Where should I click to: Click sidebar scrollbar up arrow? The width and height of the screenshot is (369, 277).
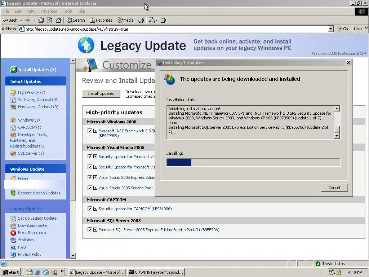73,61
